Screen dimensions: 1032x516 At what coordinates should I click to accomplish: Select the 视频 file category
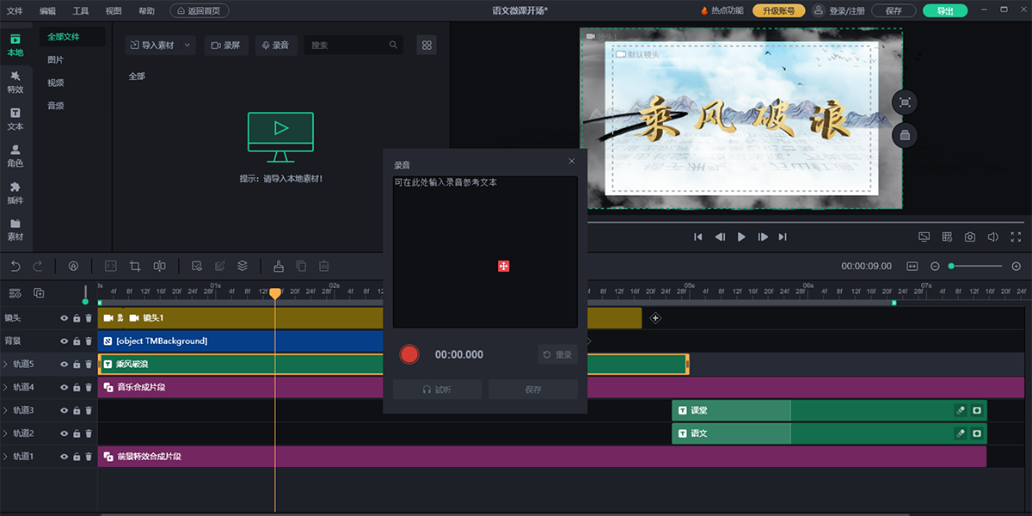(x=56, y=83)
